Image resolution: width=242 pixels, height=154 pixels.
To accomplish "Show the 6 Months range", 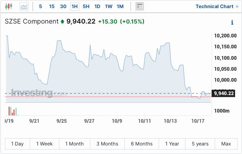I will [142, 144].
